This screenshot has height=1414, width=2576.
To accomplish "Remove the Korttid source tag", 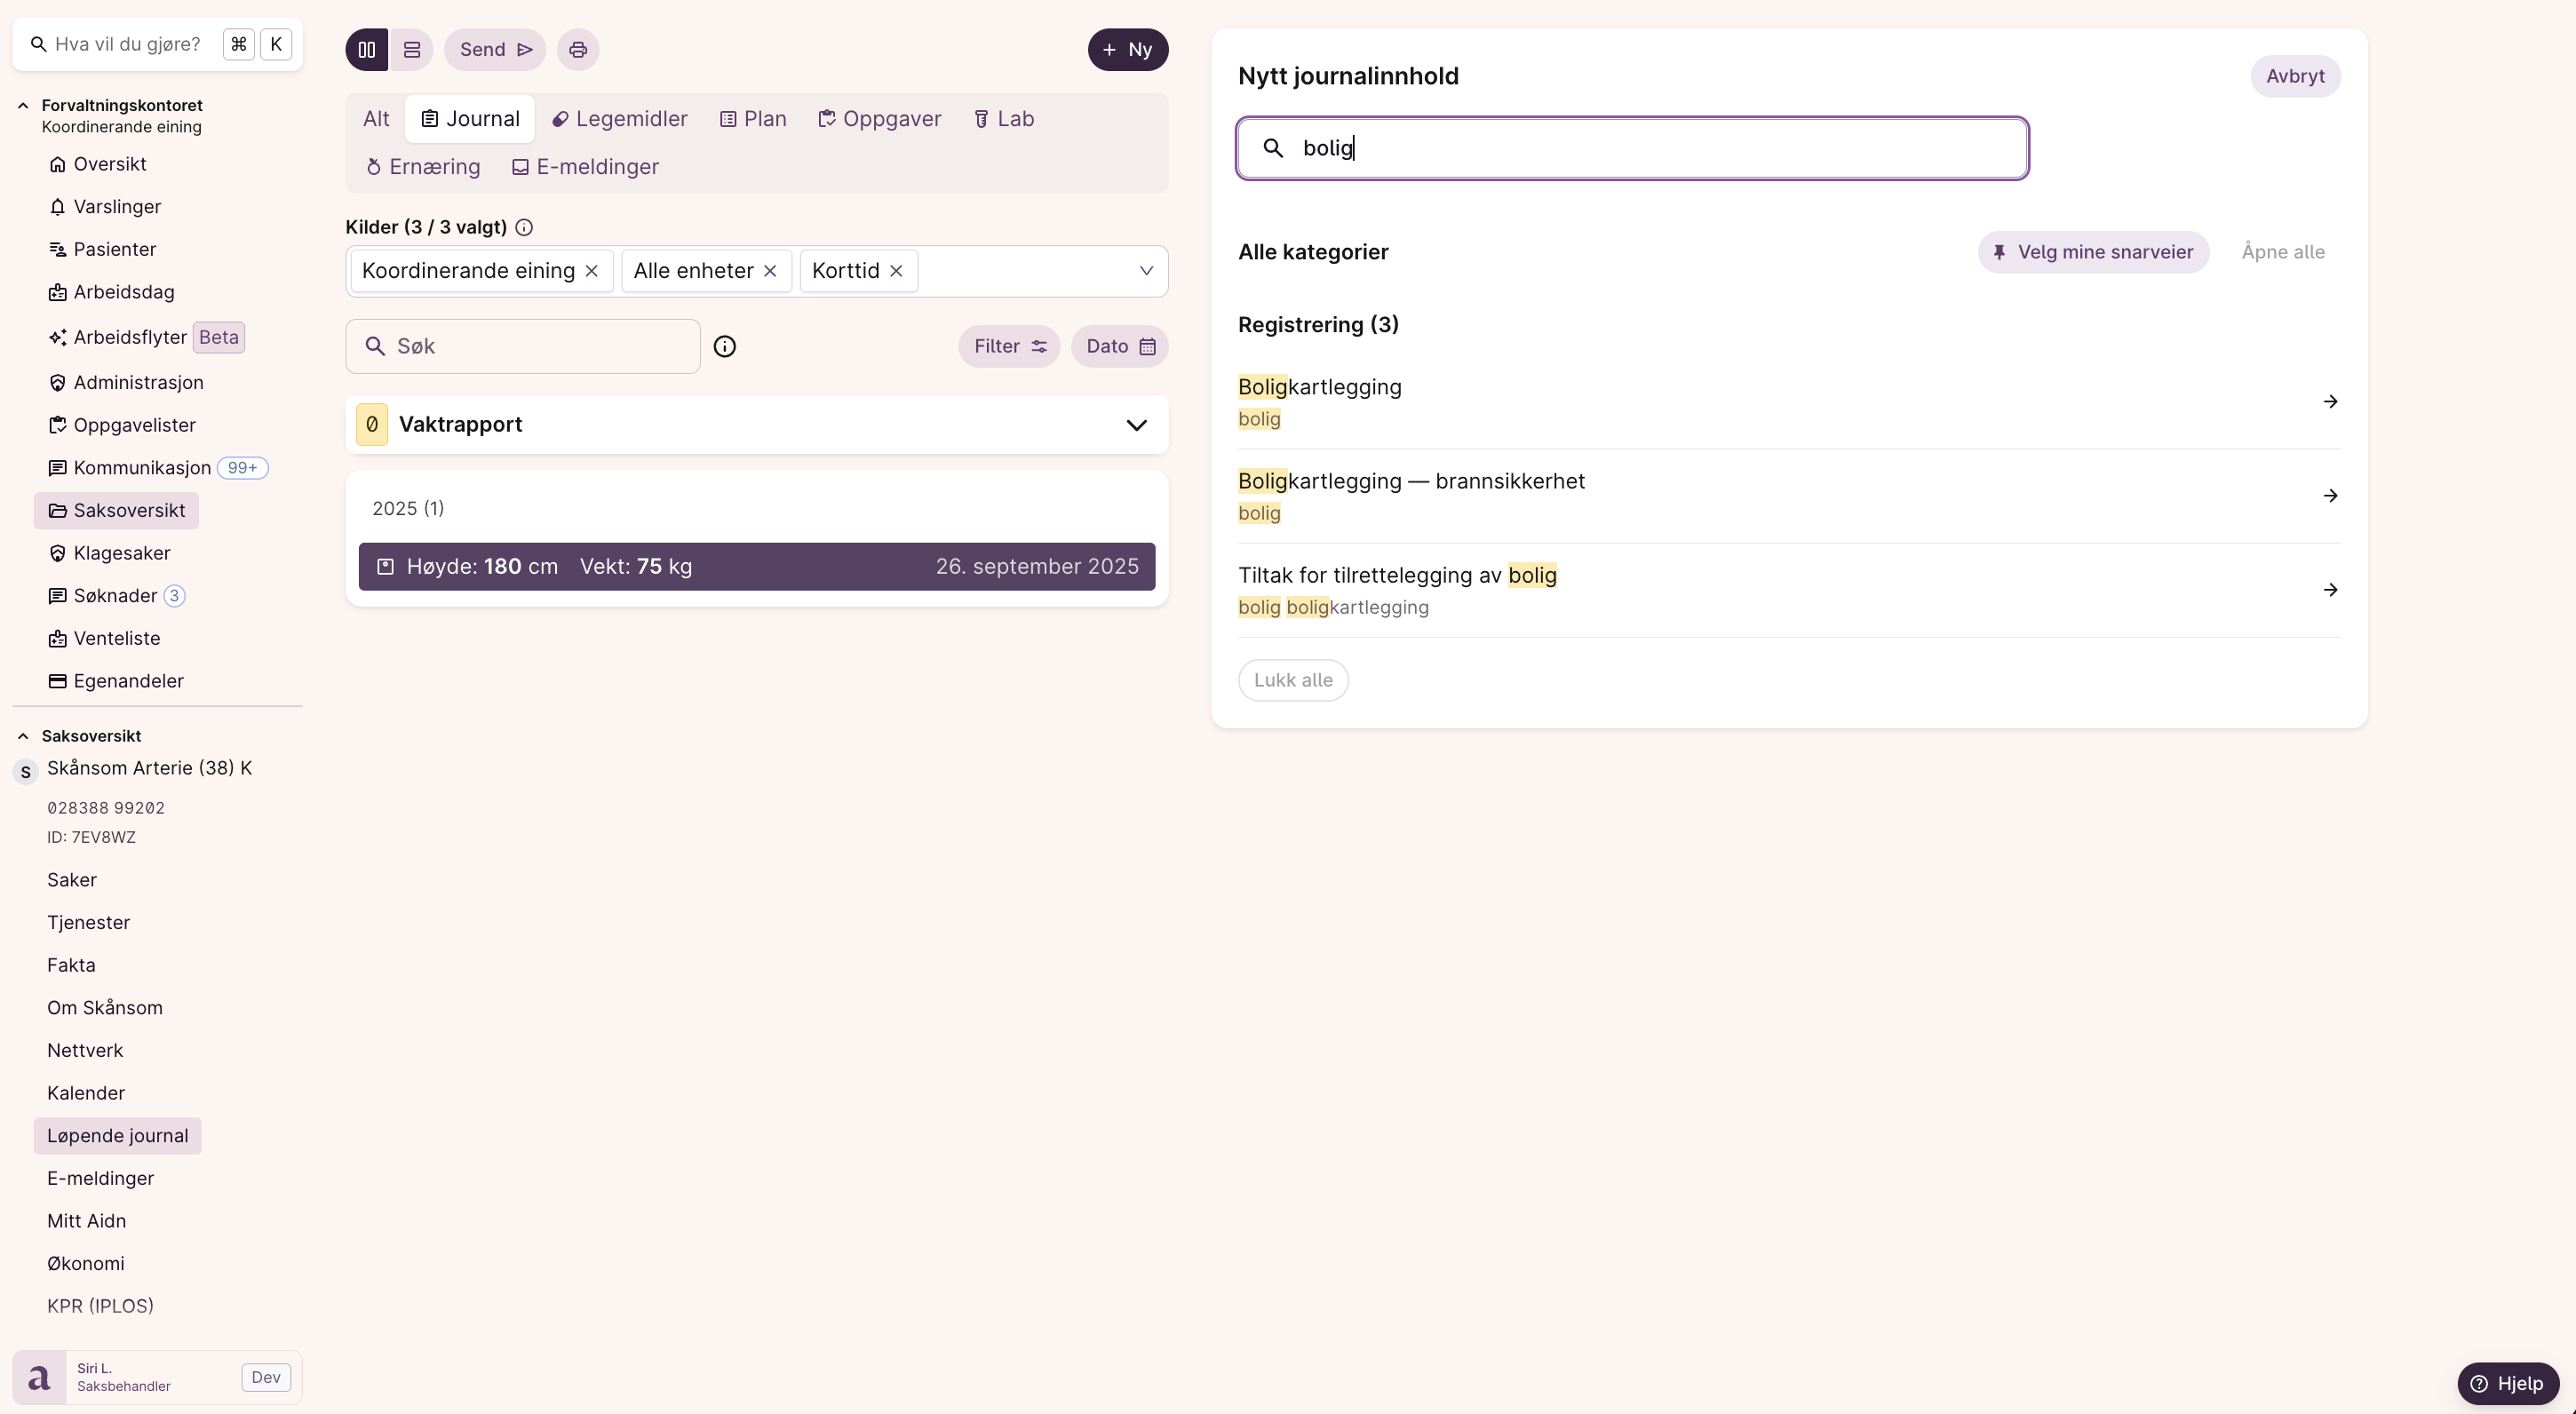I will [897, 271].
